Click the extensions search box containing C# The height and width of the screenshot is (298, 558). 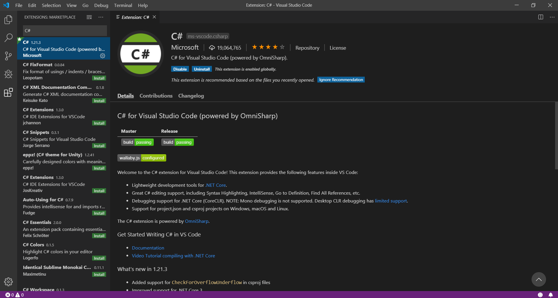[65, 30]
